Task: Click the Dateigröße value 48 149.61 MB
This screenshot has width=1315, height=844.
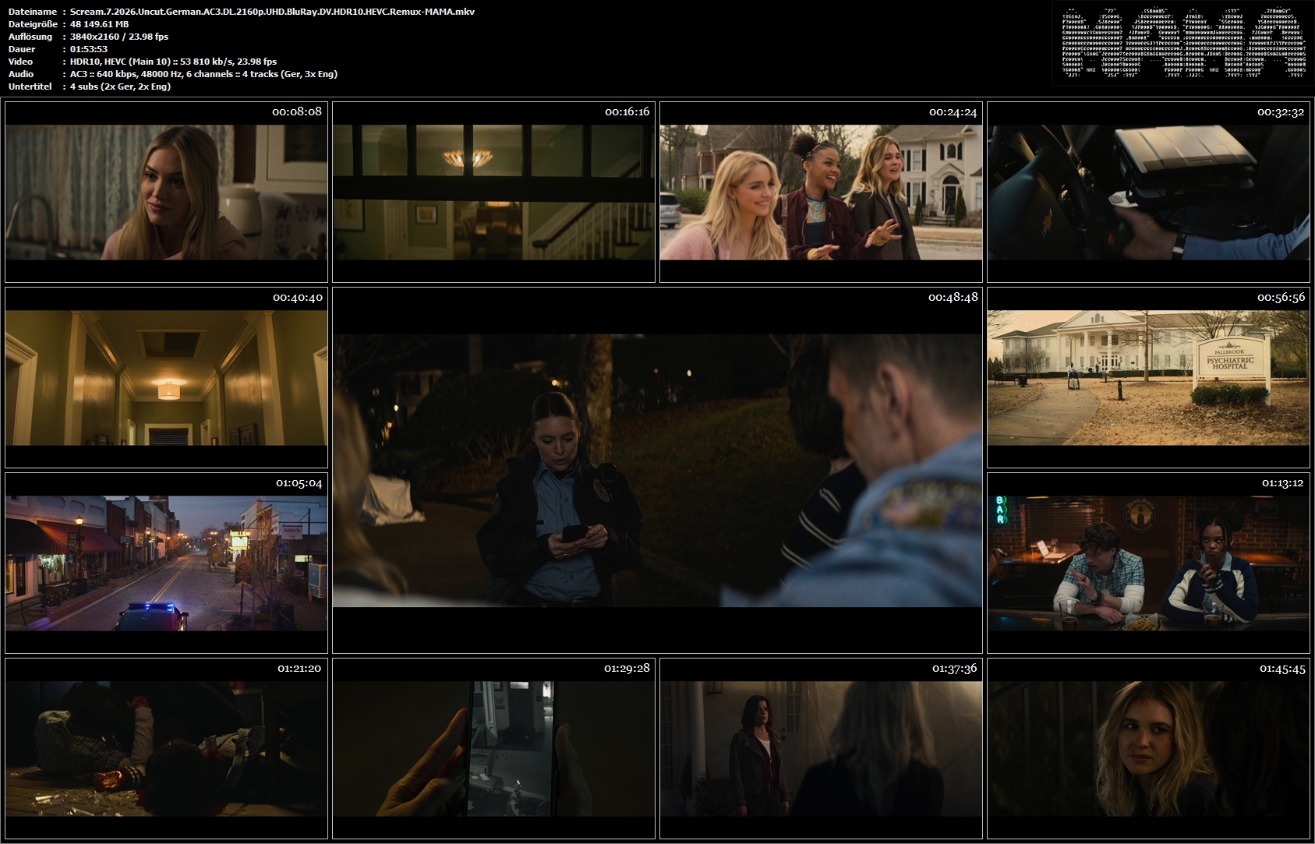Action: click(100, 24)
